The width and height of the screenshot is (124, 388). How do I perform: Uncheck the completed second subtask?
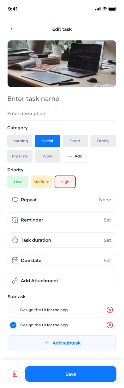(x=13, y=325)
